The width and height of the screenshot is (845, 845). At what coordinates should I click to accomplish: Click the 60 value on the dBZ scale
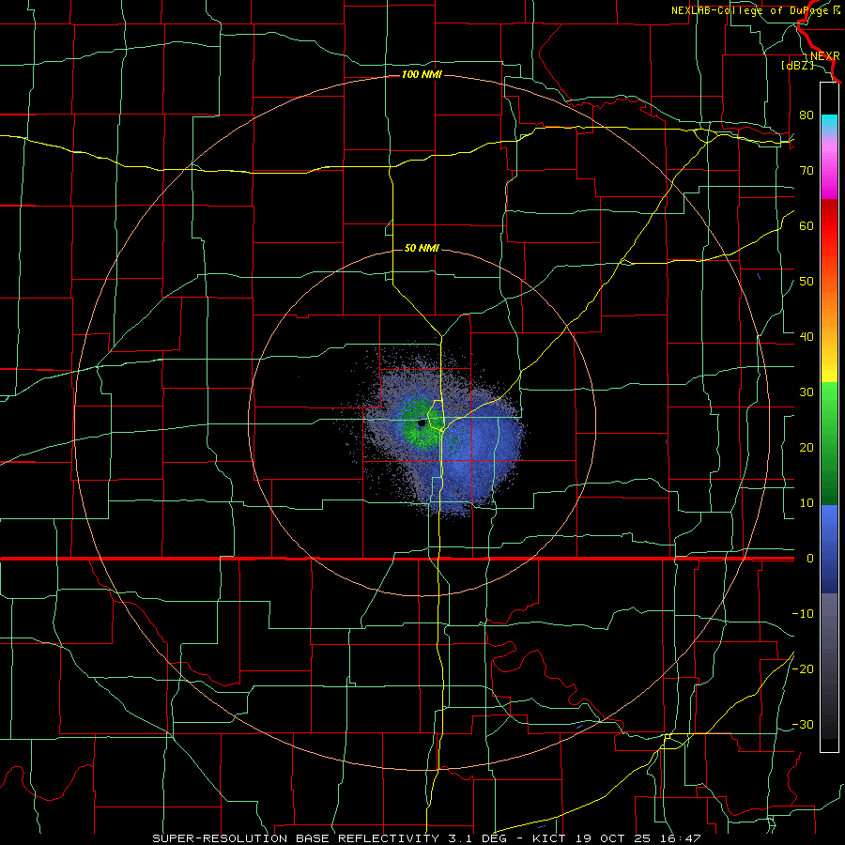pos(807,225)
